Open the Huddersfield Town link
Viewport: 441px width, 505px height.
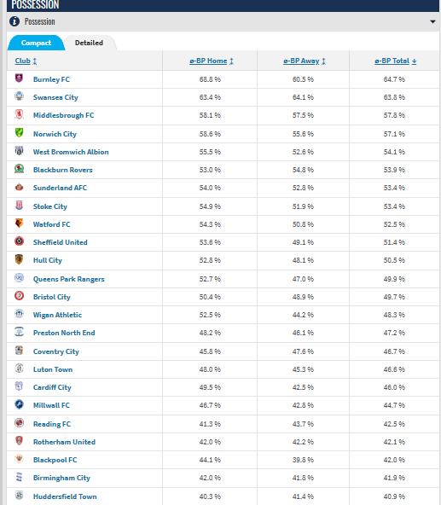(65, 496)
